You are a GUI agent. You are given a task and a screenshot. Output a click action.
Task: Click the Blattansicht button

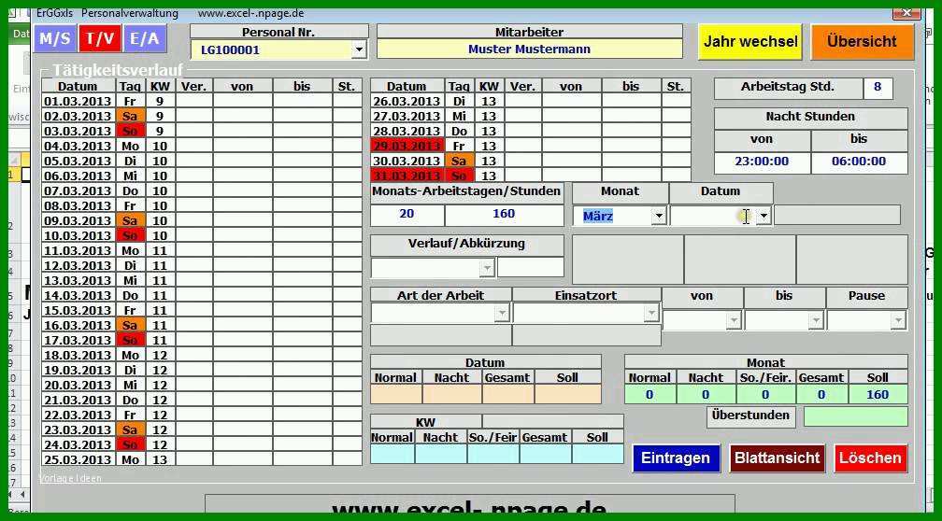click(x=778, y=458)
